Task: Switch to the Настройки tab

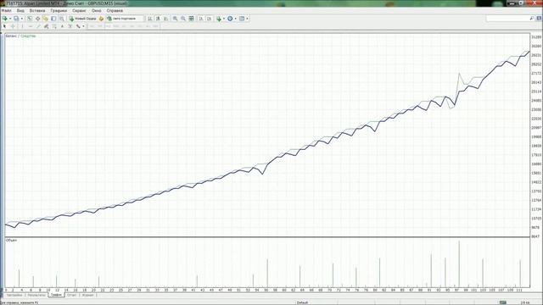Action: 14,296
